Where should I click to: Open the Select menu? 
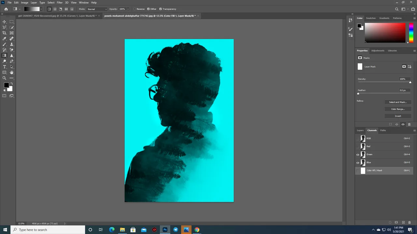[x=51, y=2]
